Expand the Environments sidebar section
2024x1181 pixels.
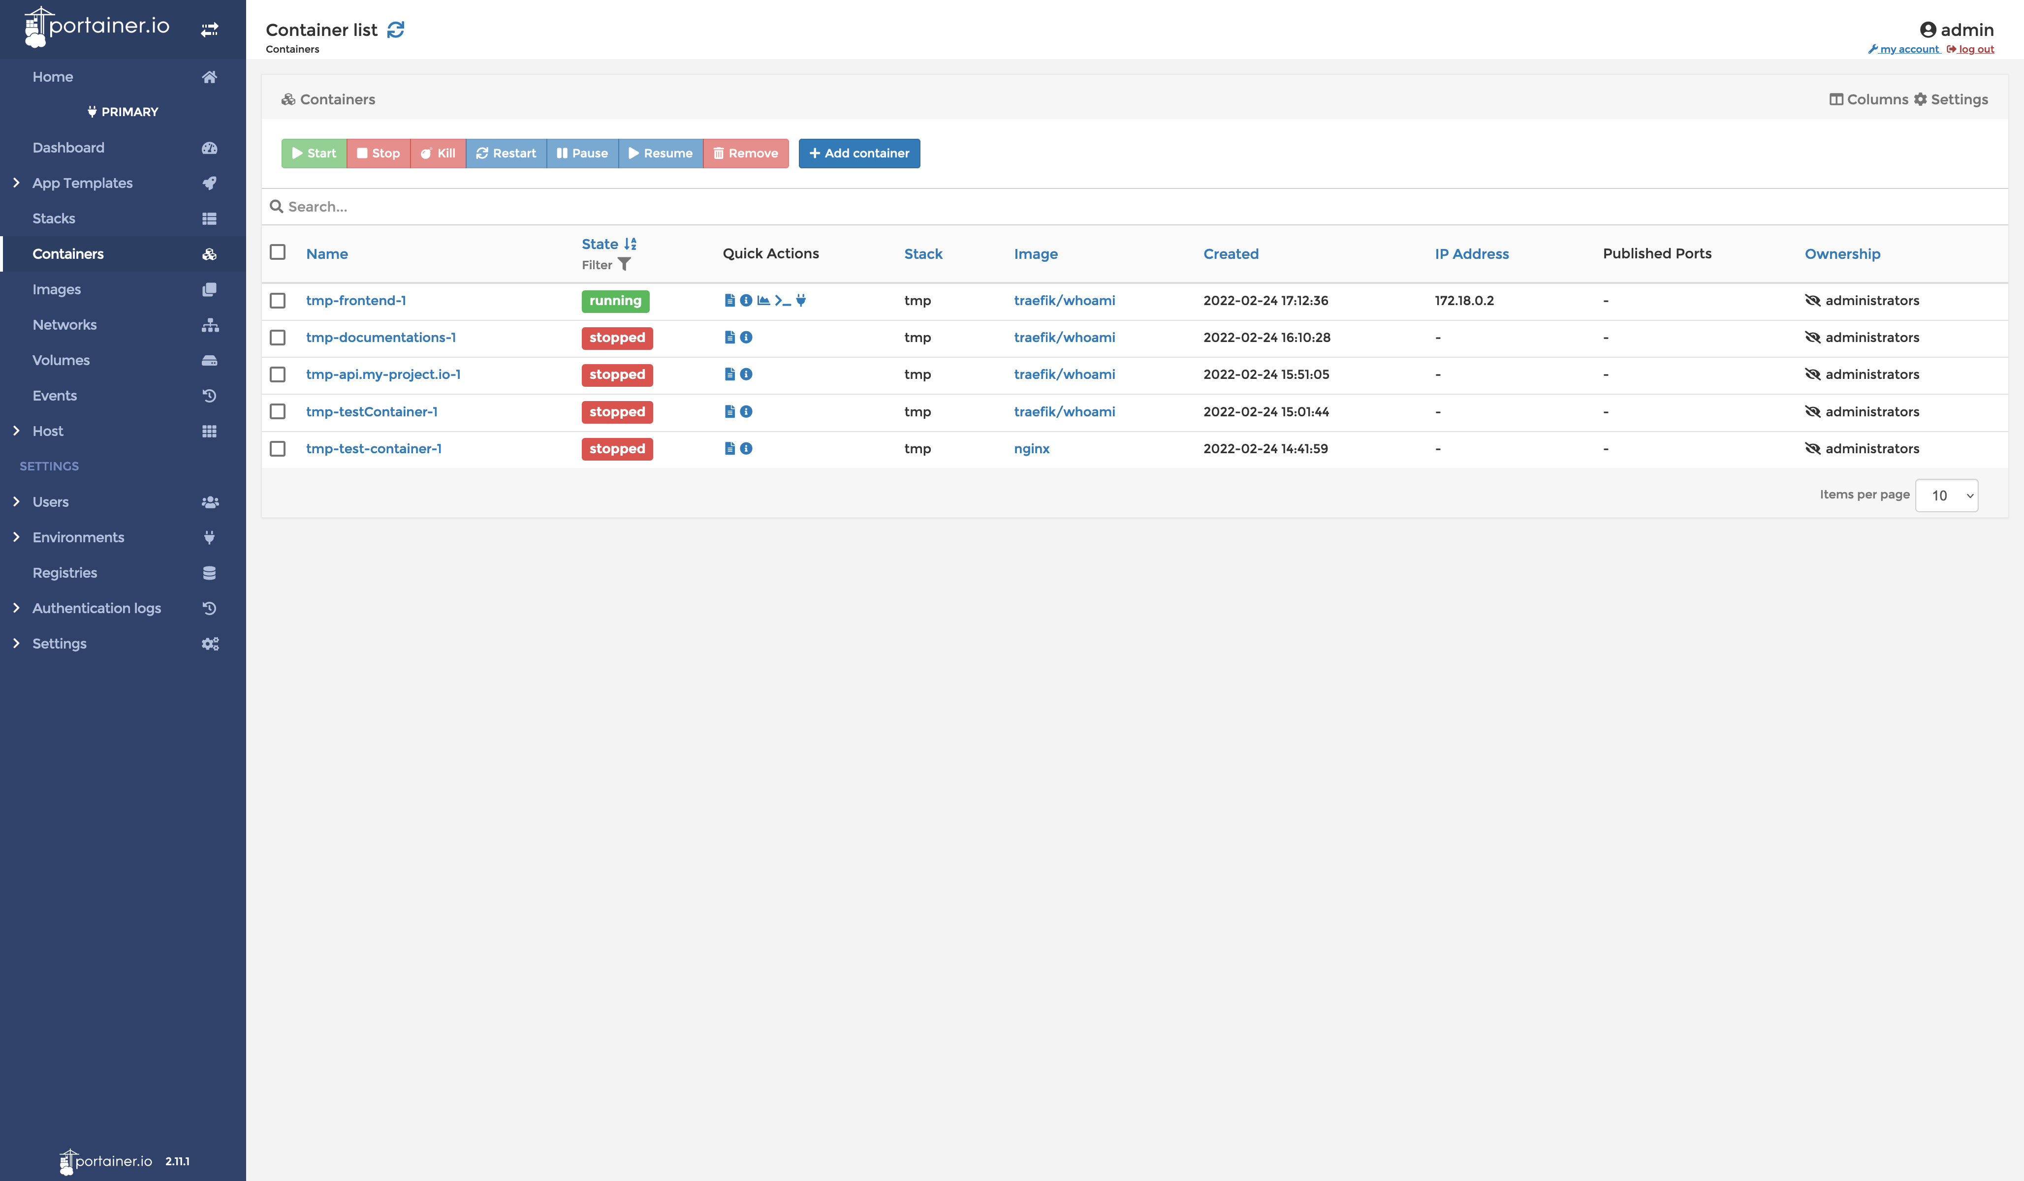pyautogui.click(x=77, y=537)
